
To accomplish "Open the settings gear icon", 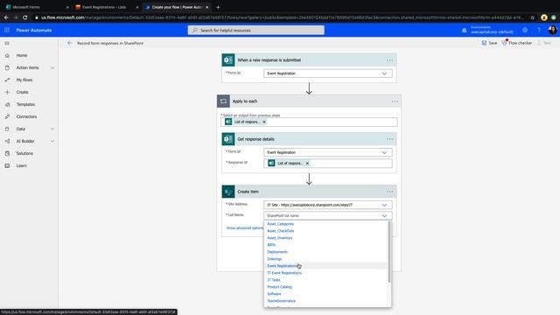I will coord(525,31).
